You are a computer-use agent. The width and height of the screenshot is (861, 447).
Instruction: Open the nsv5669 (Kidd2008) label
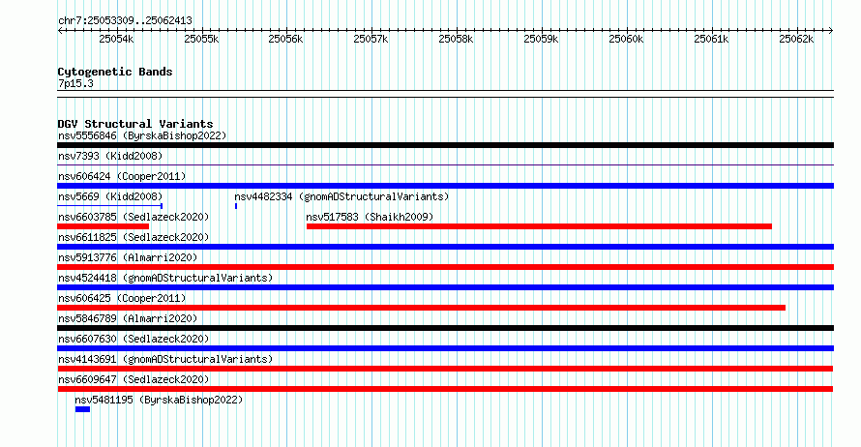110,196
